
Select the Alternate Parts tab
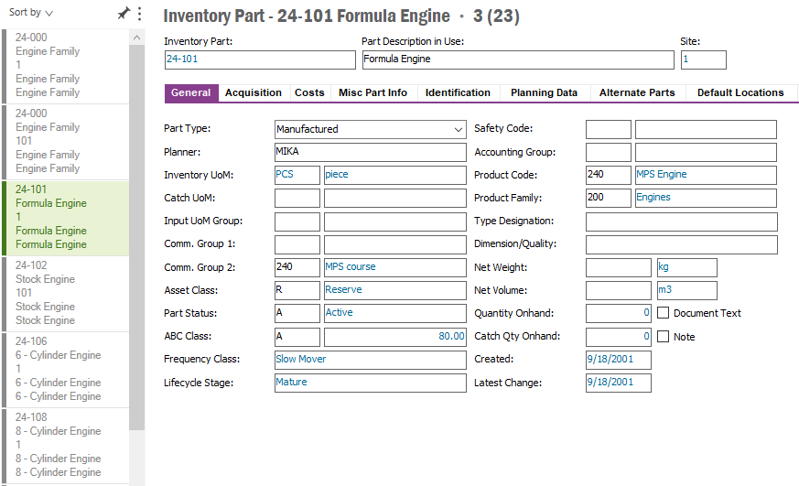[x=637, y=92]
